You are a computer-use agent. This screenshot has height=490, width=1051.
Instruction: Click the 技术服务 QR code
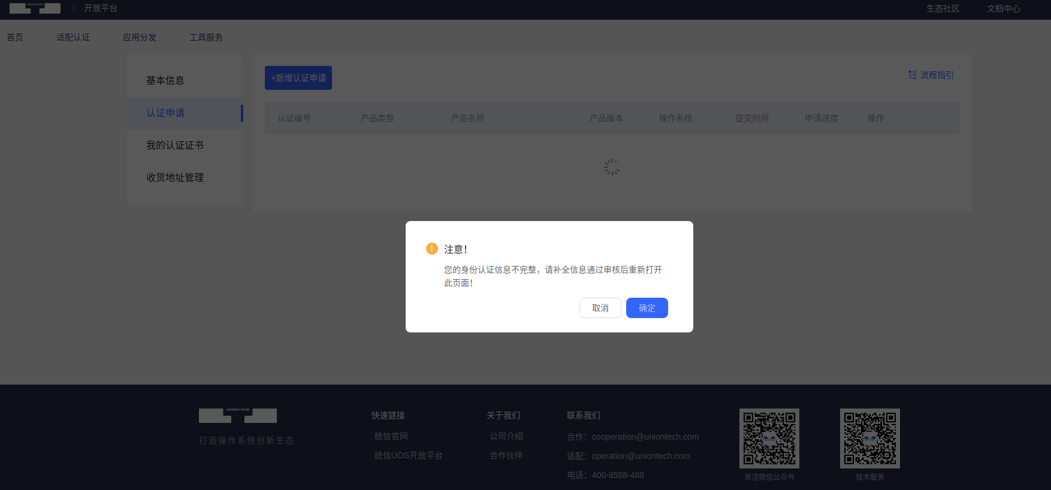tap(869, 438)
